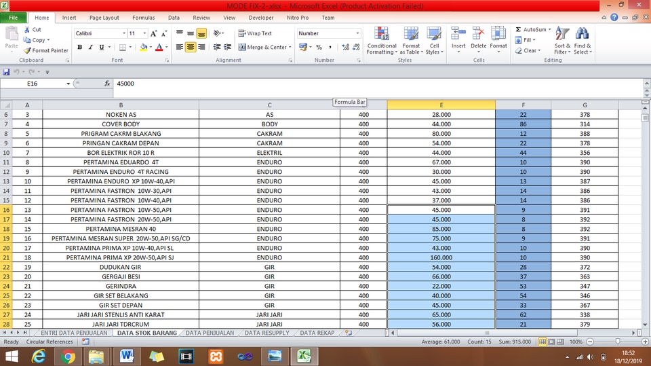651x366 pixels.
Task: Open font color dropdown arrow
Action: coord(167,47)
